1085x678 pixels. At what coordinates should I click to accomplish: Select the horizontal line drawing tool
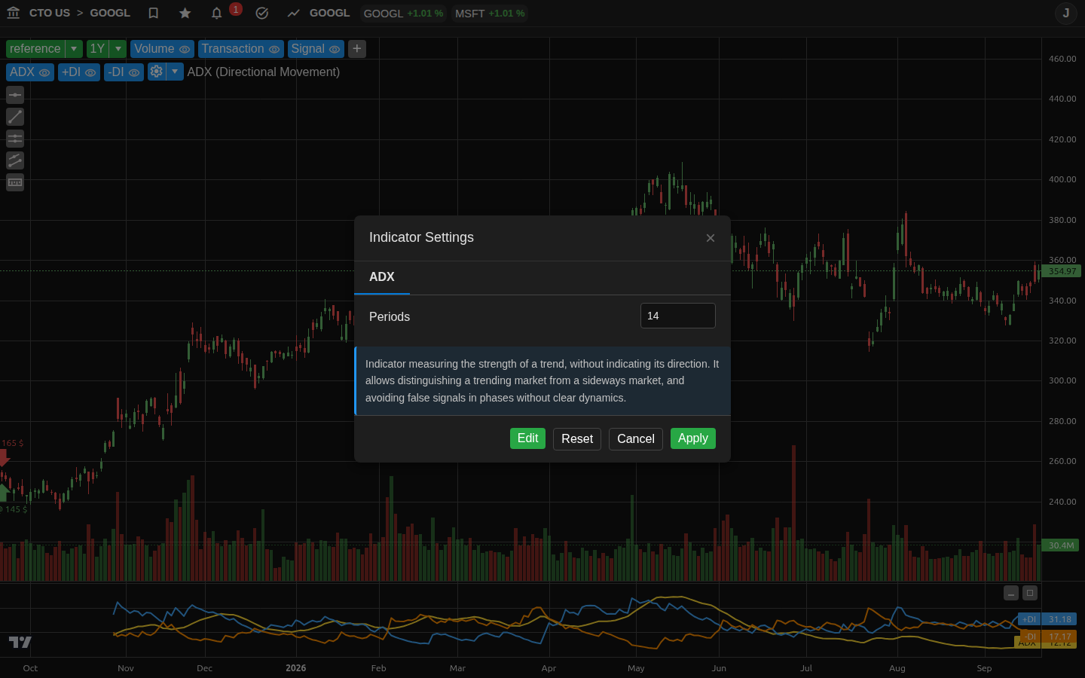[x=15, y=95]
